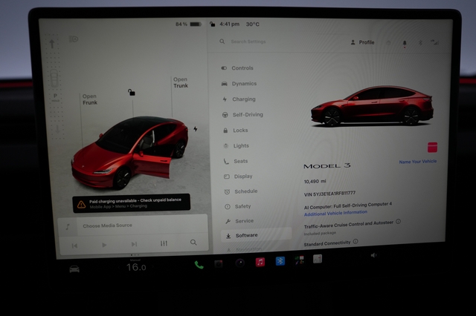Tap the 10,490 mi odometer reading
This screenshot has width=476, height=316.
pos(315,181)
